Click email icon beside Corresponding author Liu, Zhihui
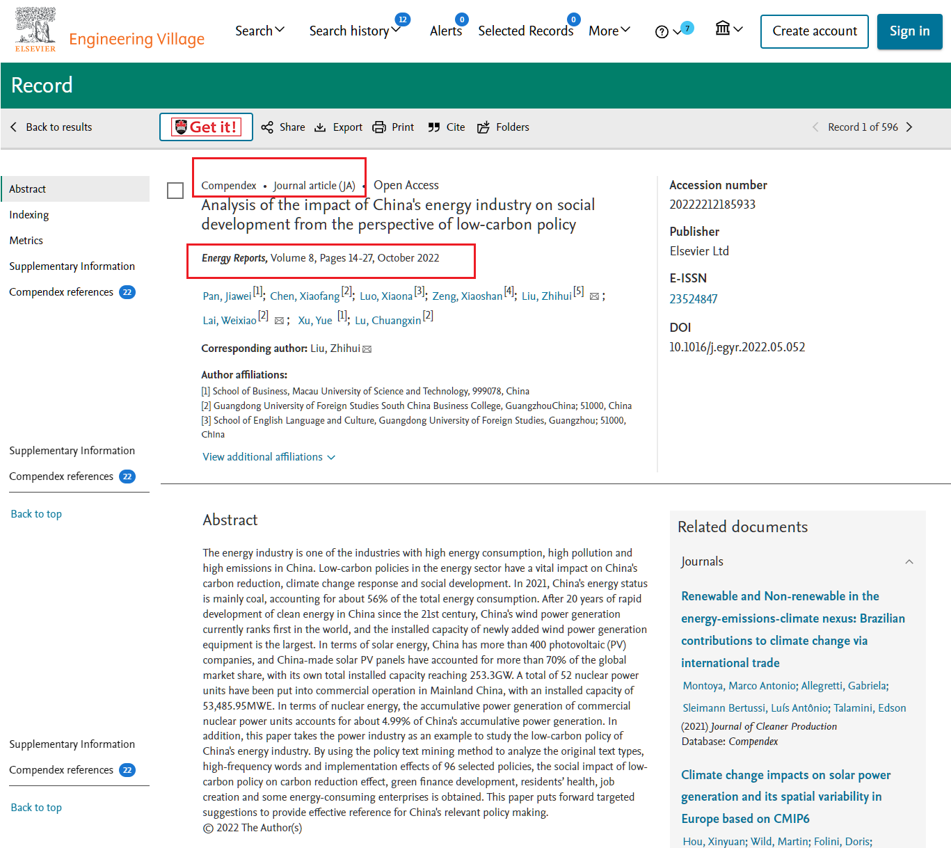 (367, 349)
